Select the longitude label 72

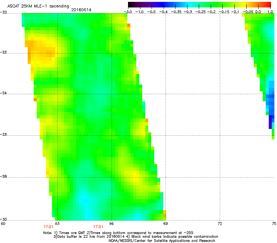click(220, 224)
